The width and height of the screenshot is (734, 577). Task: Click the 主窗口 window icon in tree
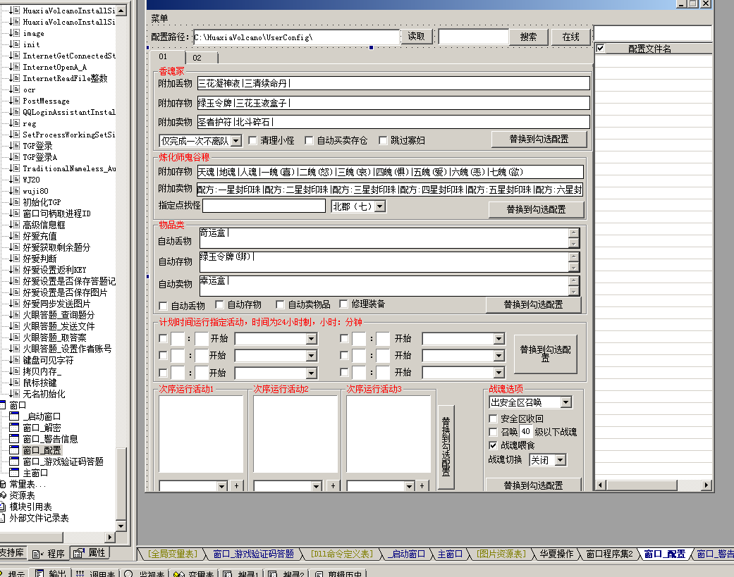[15, 472]
